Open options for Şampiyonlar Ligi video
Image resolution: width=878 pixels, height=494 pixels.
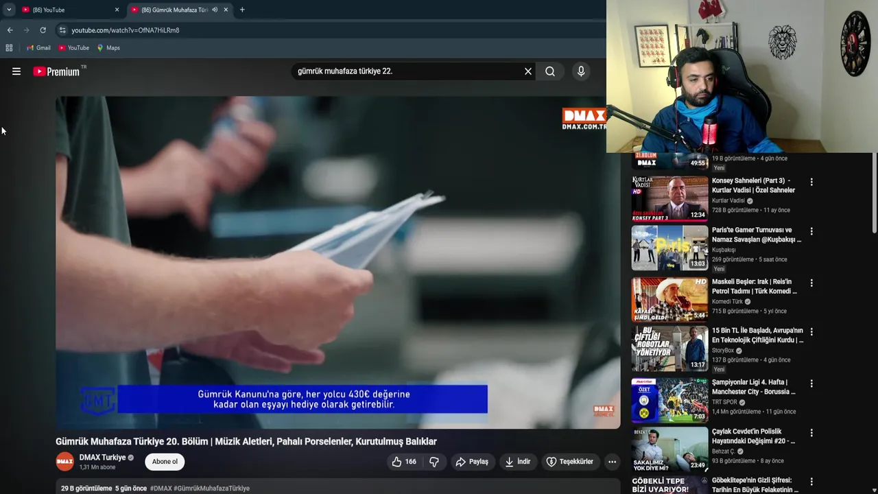pyautogui.click(x=811, y=384)
